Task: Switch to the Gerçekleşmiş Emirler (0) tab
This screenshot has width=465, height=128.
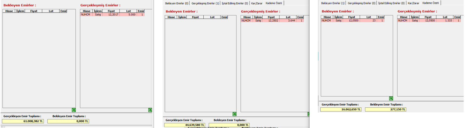Action: coord(362,3)
